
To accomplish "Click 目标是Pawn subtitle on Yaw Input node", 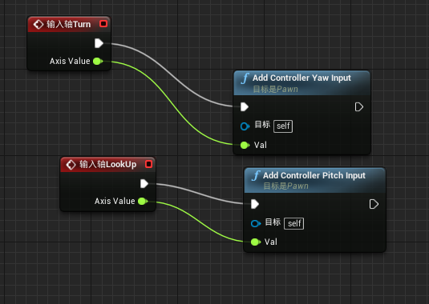I will click(x=275, y=90).
